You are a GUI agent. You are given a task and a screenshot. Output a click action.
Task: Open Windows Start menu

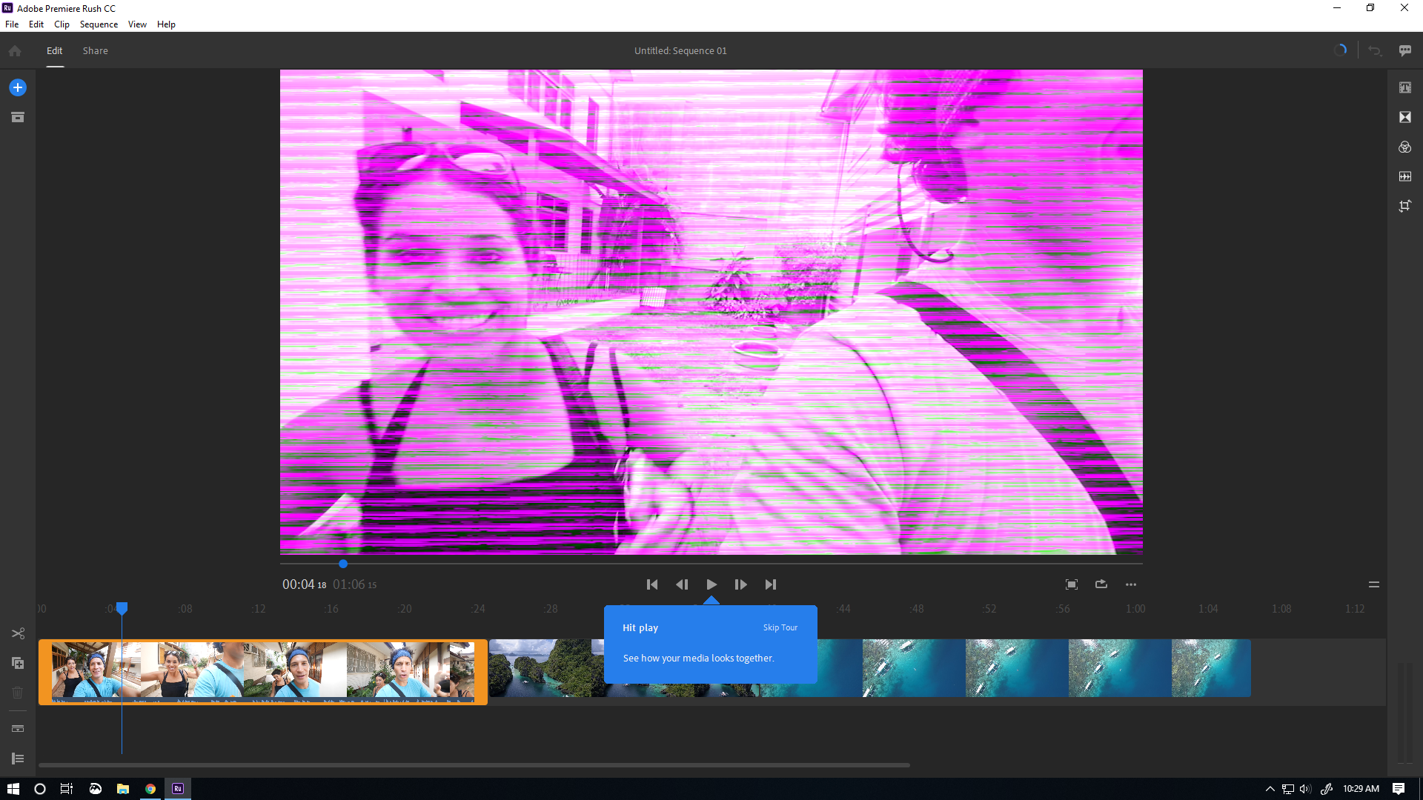point(13,789)
